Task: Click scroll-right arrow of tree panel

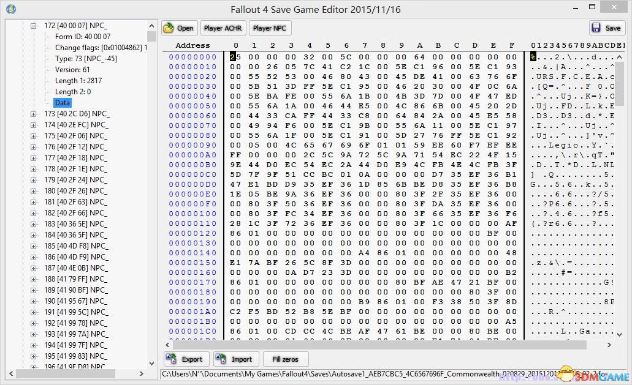Action: click(x=142, y=374)
